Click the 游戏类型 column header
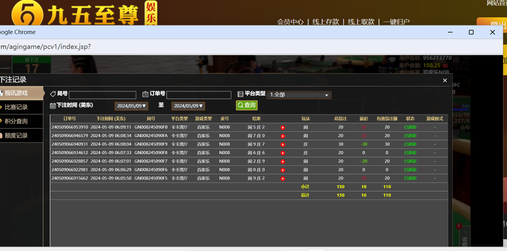This screenshot has width=507, height=251. click(x=203, y=119)
